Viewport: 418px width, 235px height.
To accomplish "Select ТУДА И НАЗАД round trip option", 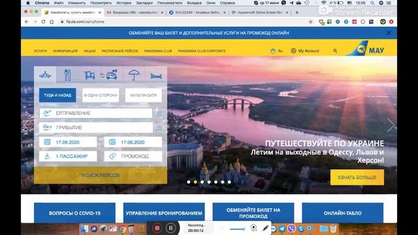I will [57, 95].
